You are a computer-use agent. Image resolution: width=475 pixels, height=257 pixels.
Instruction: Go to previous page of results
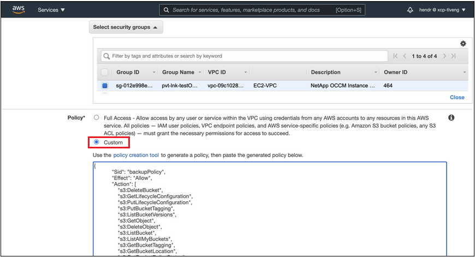(x=405, y=56)
